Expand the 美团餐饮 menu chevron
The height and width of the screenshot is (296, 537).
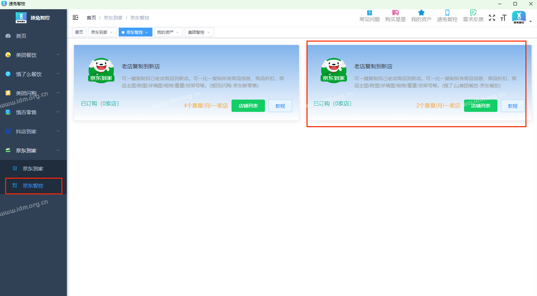(58, 55)
